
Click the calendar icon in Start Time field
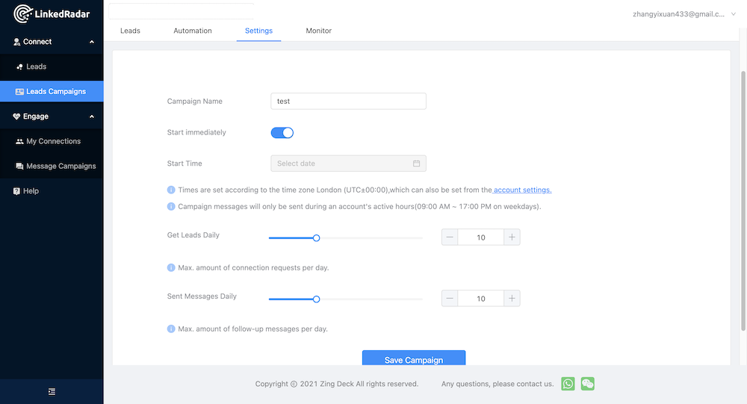pos(416,164)
